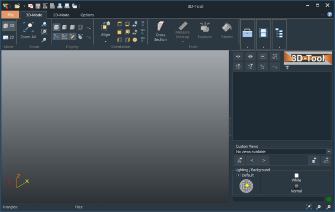Open the Cross Section tool
Viewport: 335px width, 212px height.
click(160, 31)
